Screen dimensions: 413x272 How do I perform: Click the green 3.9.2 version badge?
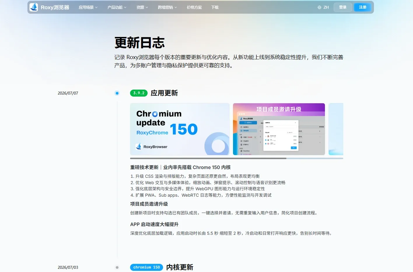tap(139, 93)
